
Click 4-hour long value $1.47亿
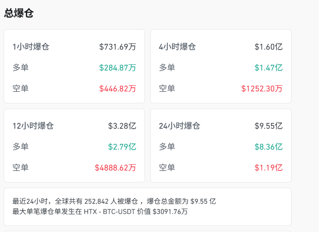pos(269,68)
